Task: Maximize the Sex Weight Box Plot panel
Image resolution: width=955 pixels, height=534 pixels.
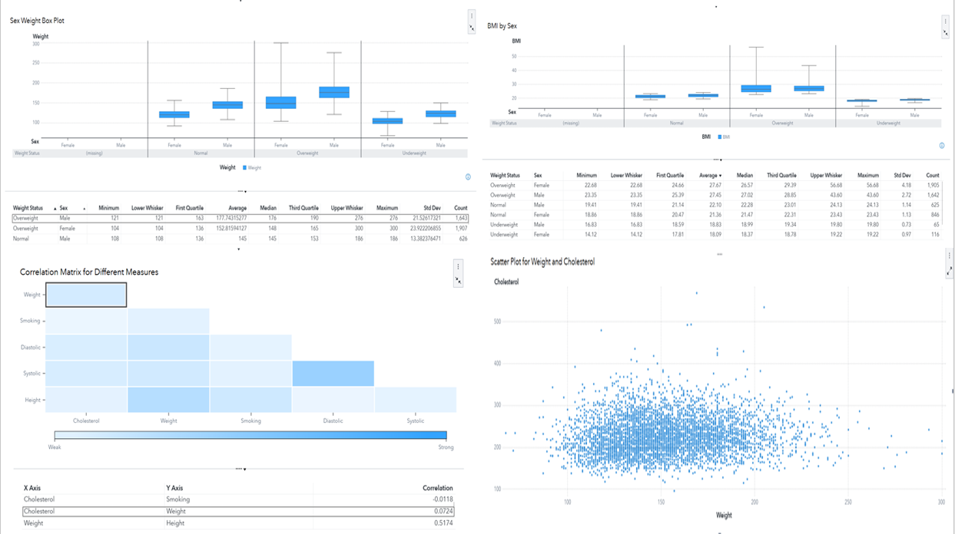Action: (471, 28)
